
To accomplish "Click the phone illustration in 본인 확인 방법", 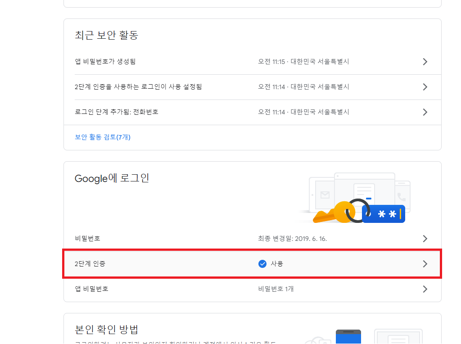I will point(348,337).
